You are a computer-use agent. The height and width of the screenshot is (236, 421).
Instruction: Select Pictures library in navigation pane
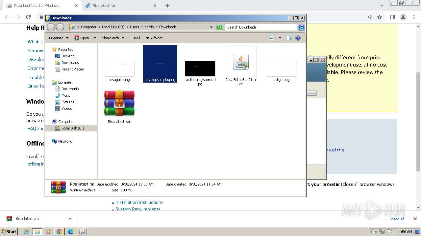point(68,102)
